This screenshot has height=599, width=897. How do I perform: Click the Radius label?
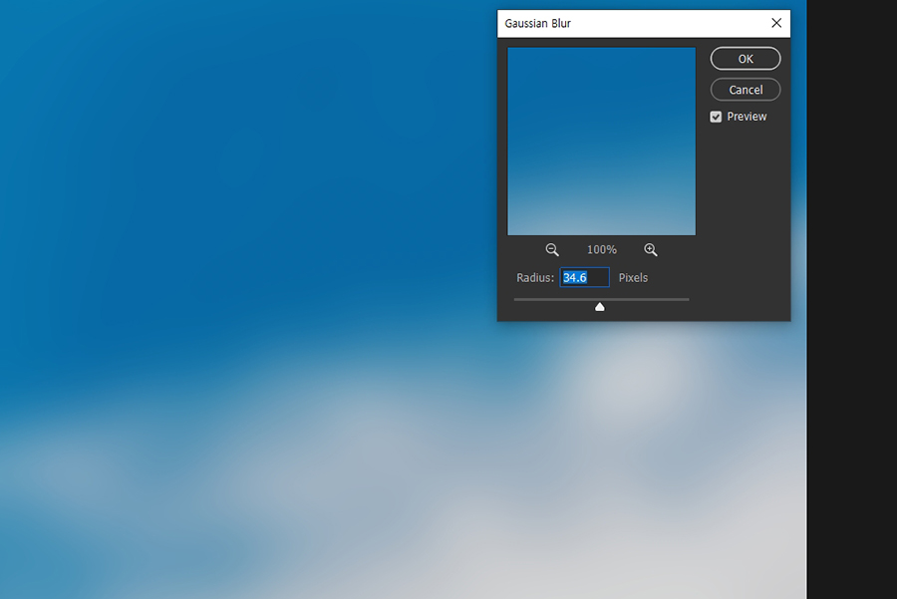(x=535, y=277)
